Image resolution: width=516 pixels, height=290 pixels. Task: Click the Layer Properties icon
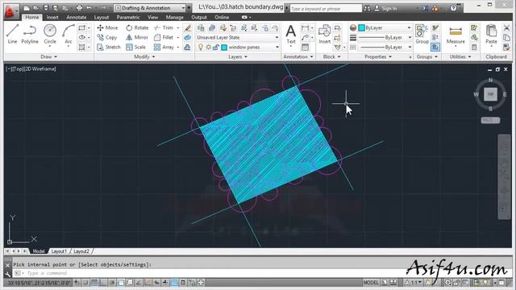(201, 28)
